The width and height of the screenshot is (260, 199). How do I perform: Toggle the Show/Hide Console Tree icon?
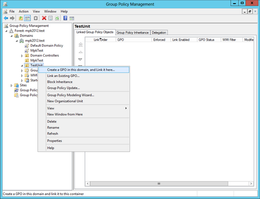[x=28, y=18]
